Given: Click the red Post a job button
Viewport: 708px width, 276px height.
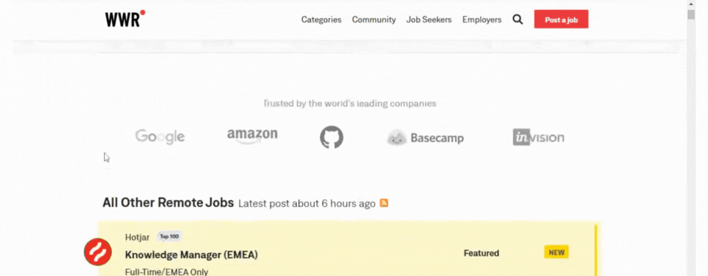Looking at the screenshot, I should 561,19.
